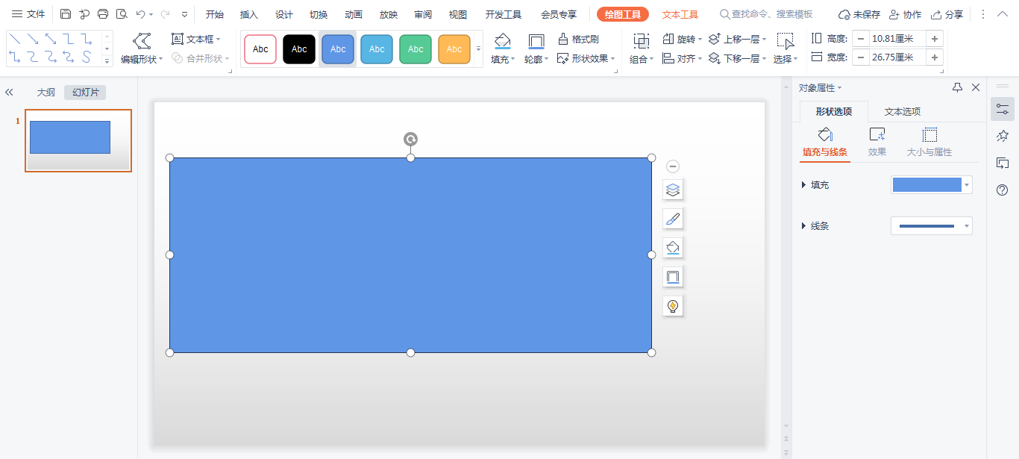Open the quick access toolbar customize dropdown
Viewport: 1019px width, 459px height.
(184, 14)
